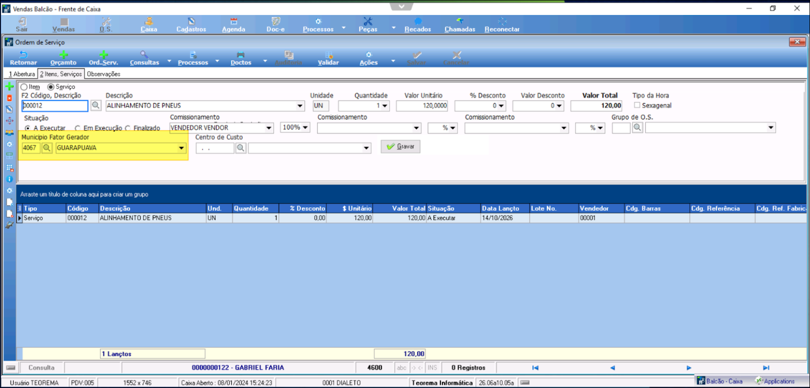Switch to the 1 Abertura tab
This screenshot has height=388, width=810.
22,74
